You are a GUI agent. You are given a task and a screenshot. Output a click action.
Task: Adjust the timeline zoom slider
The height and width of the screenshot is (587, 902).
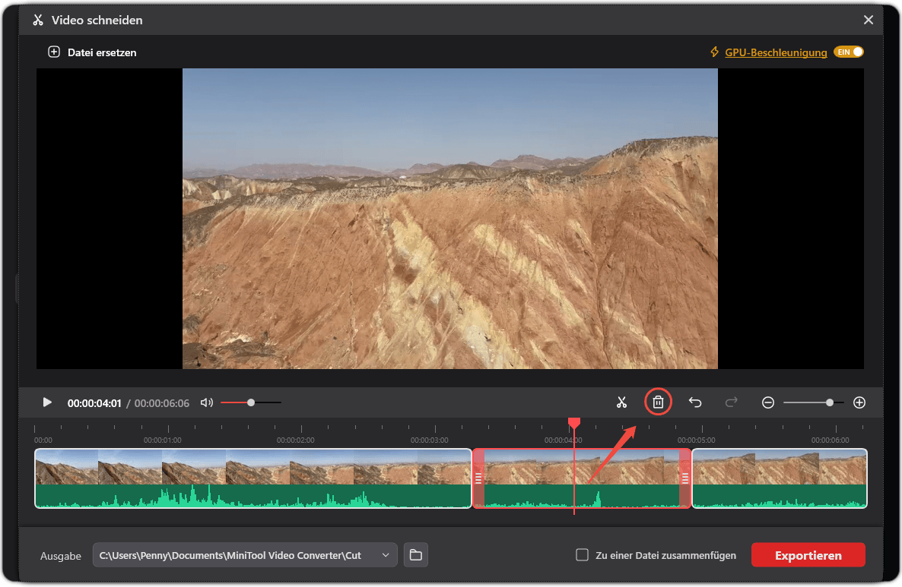(814, 402)
